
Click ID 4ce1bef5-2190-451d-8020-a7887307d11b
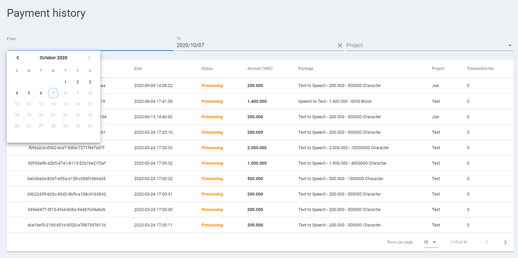click(x=67, y=225)
